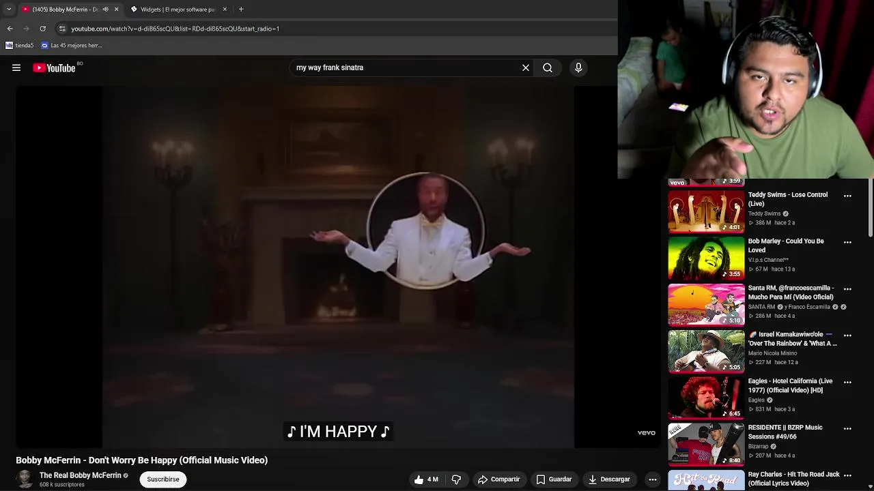Run search with magnifier button
The height and width of the screenshot is (491, 874).
coord(548,68)
